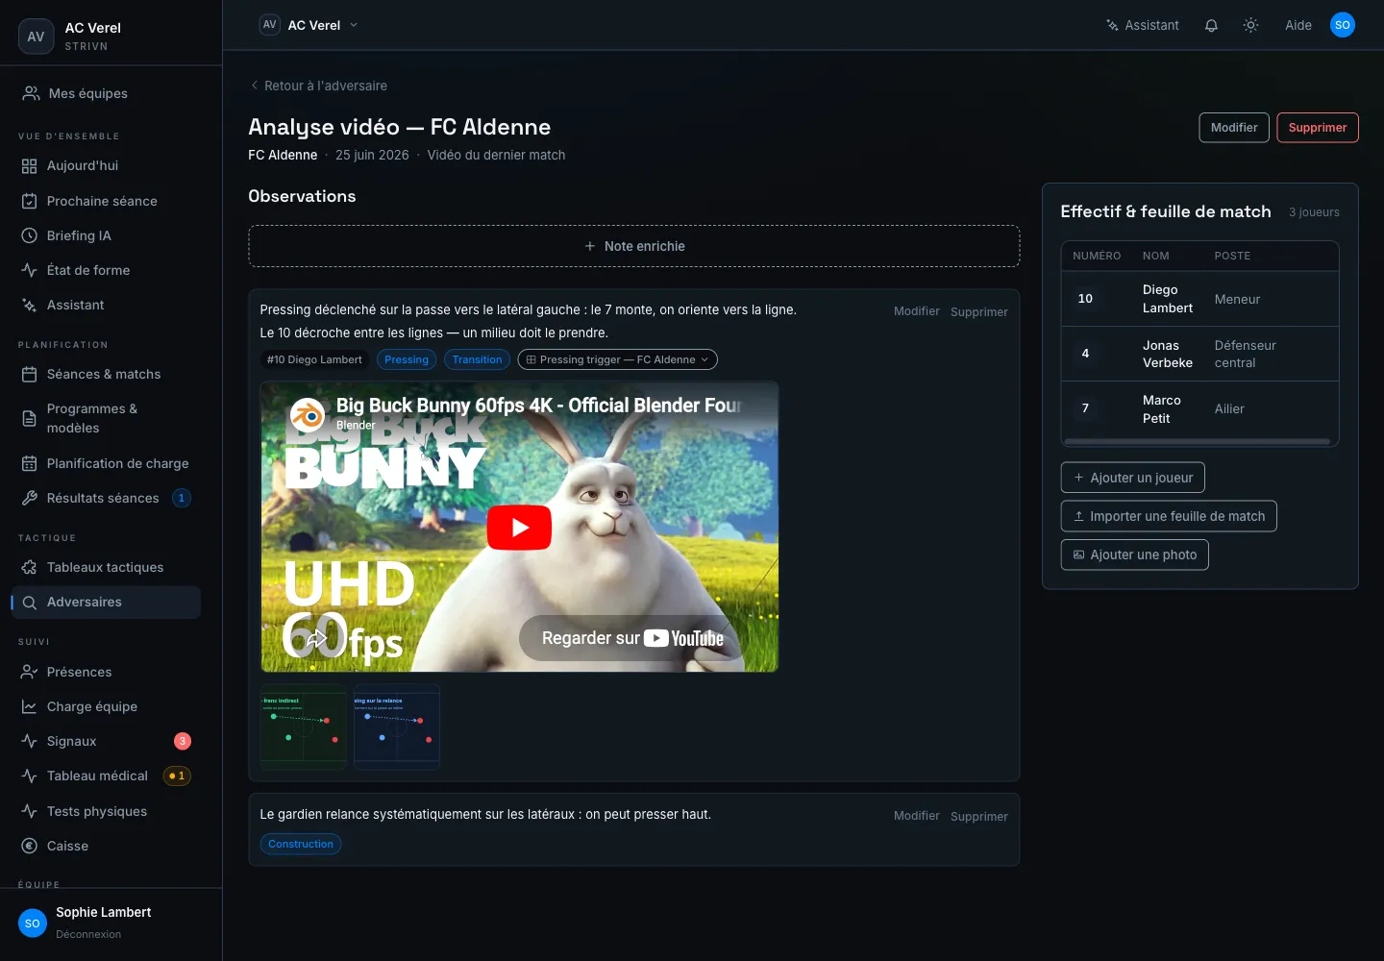Click the Séances & matchs calendar icon
This screenshot has width=1384, height=961.
[30, 374]
